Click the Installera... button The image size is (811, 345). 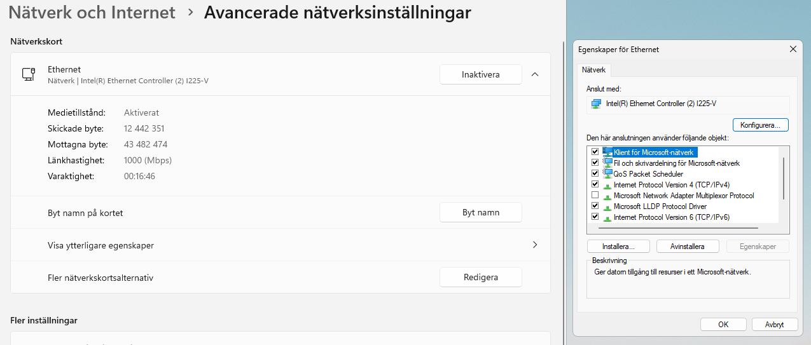click(x=618, y=246)
